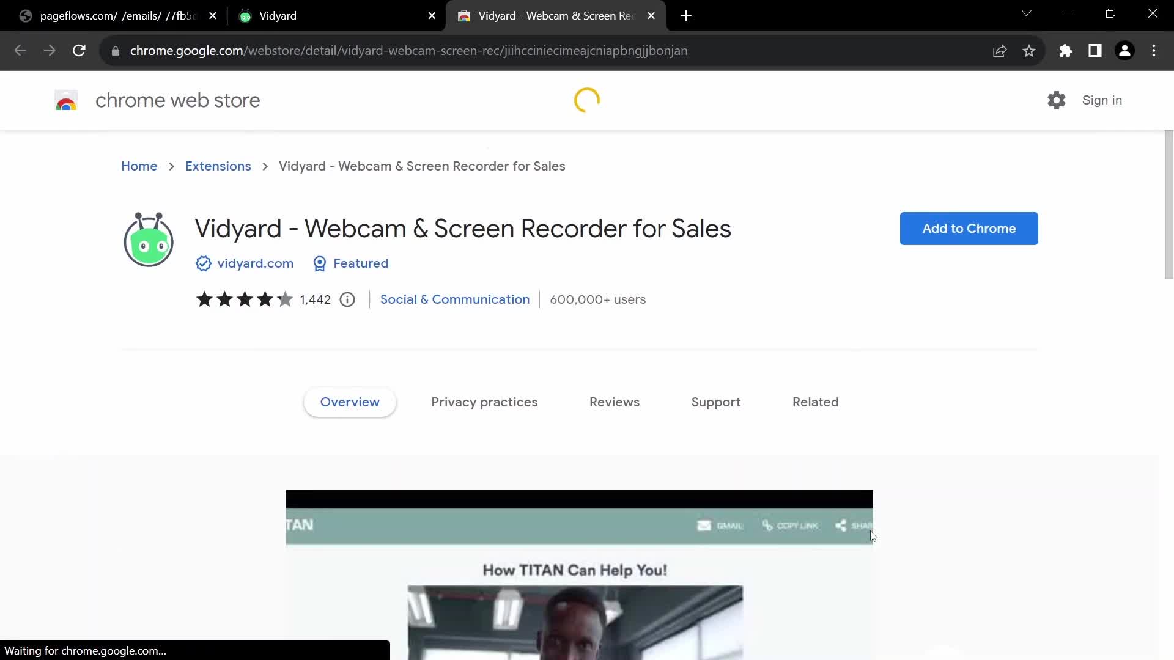Click the Social & Communication category filter
Viewport: 1174px width, 660px height.
pos(455,299)
